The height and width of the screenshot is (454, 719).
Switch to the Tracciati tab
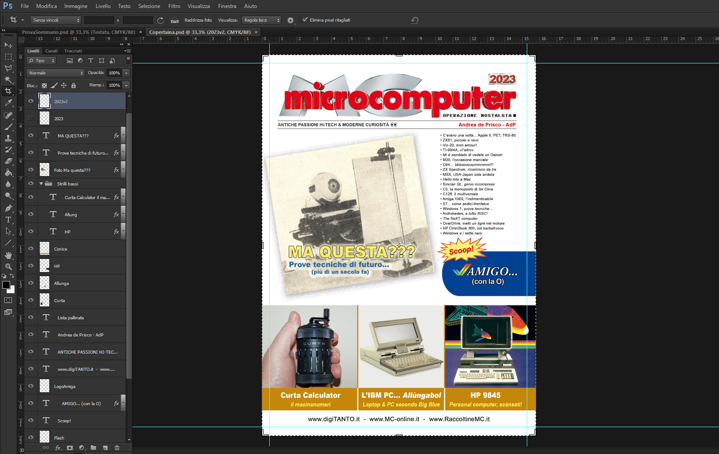(73, 51)
